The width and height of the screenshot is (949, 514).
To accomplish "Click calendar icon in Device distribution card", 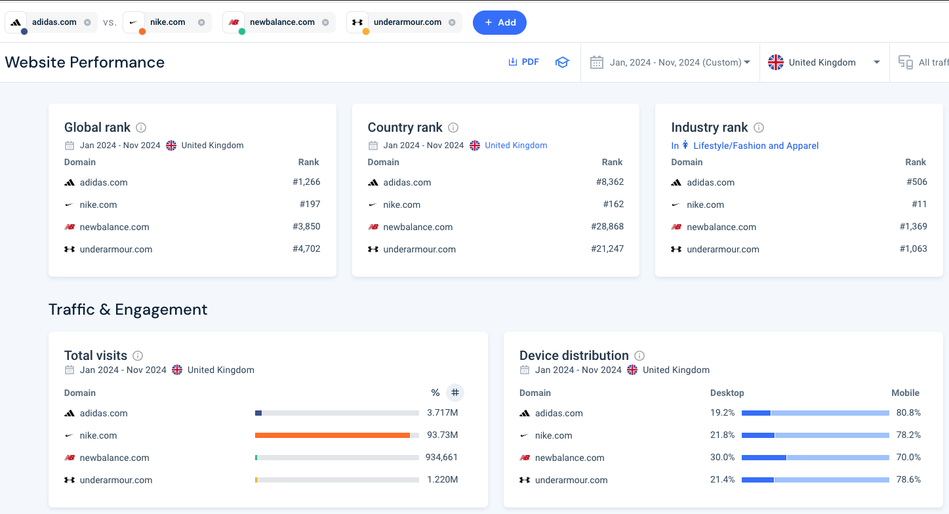I will click(525, 370).
